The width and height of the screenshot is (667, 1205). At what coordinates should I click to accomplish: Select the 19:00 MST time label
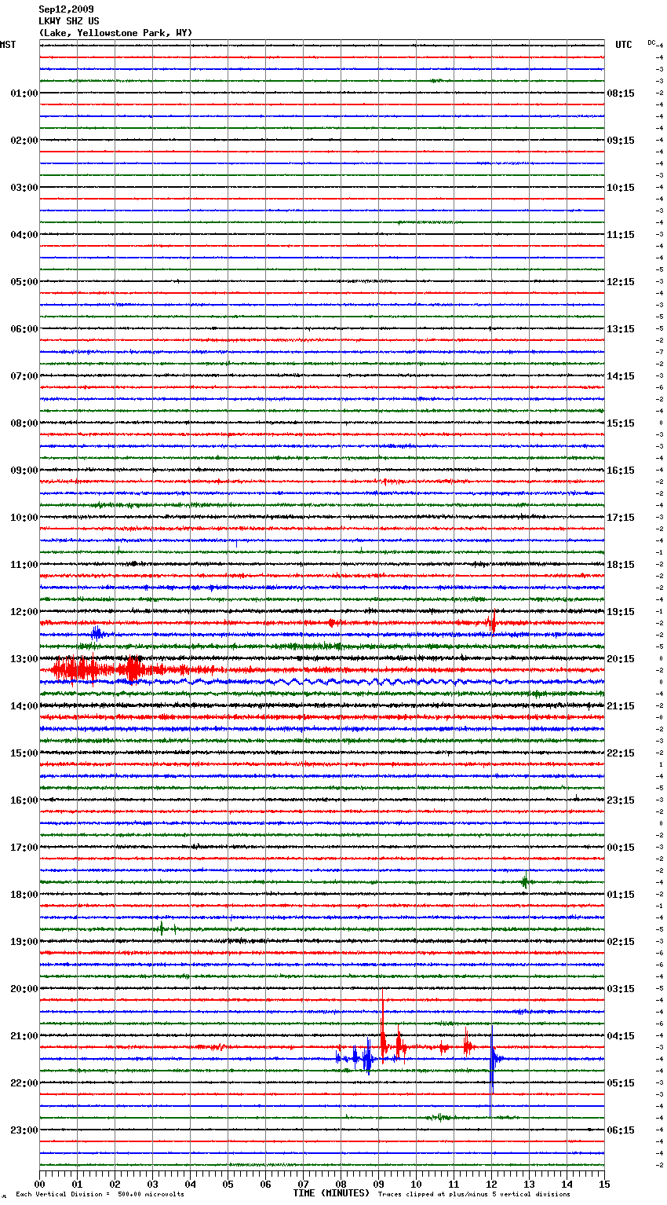pos(24,942)
